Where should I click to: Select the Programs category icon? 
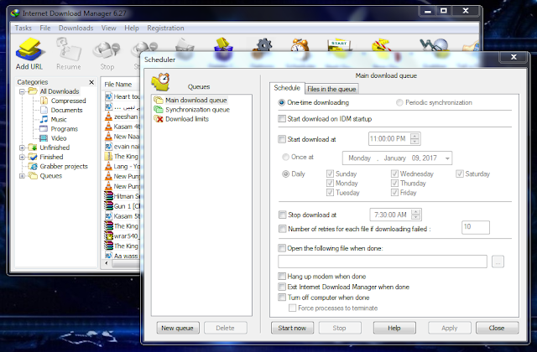click(44, 128)
